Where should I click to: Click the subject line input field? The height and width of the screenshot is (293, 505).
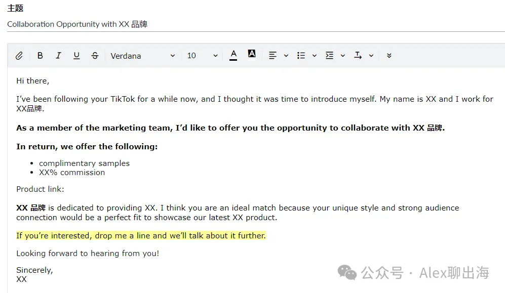pyautogui.click(x=256, y=24)
